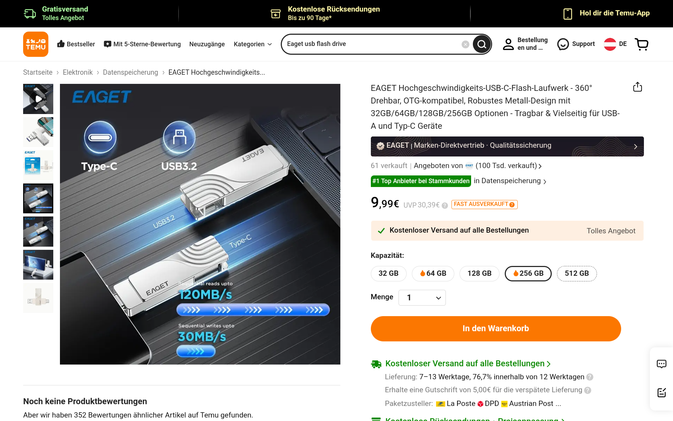Expand the Kategorien menu
Screen dimensions: 673x421
coord(253,44)
